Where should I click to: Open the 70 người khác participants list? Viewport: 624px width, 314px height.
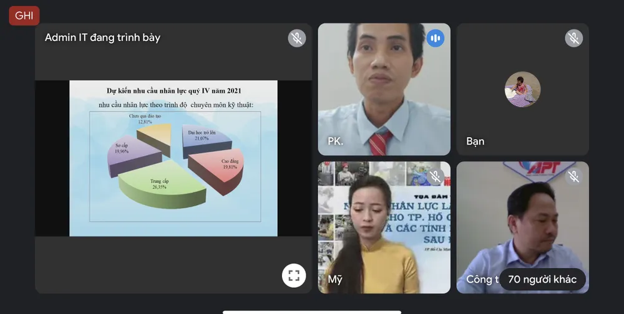[542, 279]
